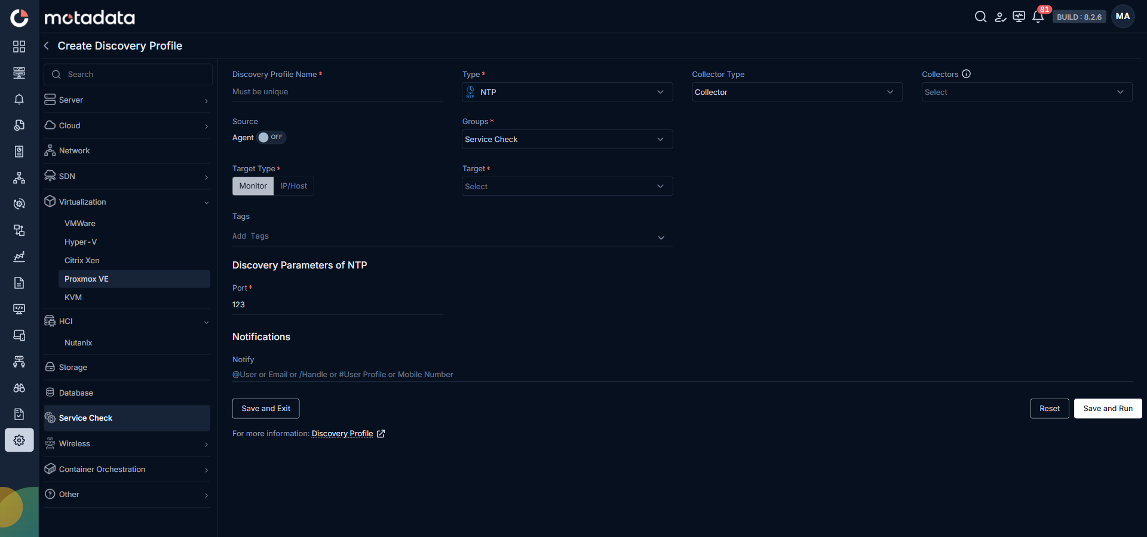
Task: Click Save and Exit button
Action: (x=266, y=409)
